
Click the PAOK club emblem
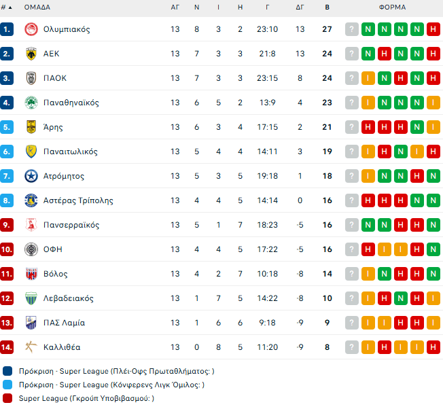coord(31,78)
